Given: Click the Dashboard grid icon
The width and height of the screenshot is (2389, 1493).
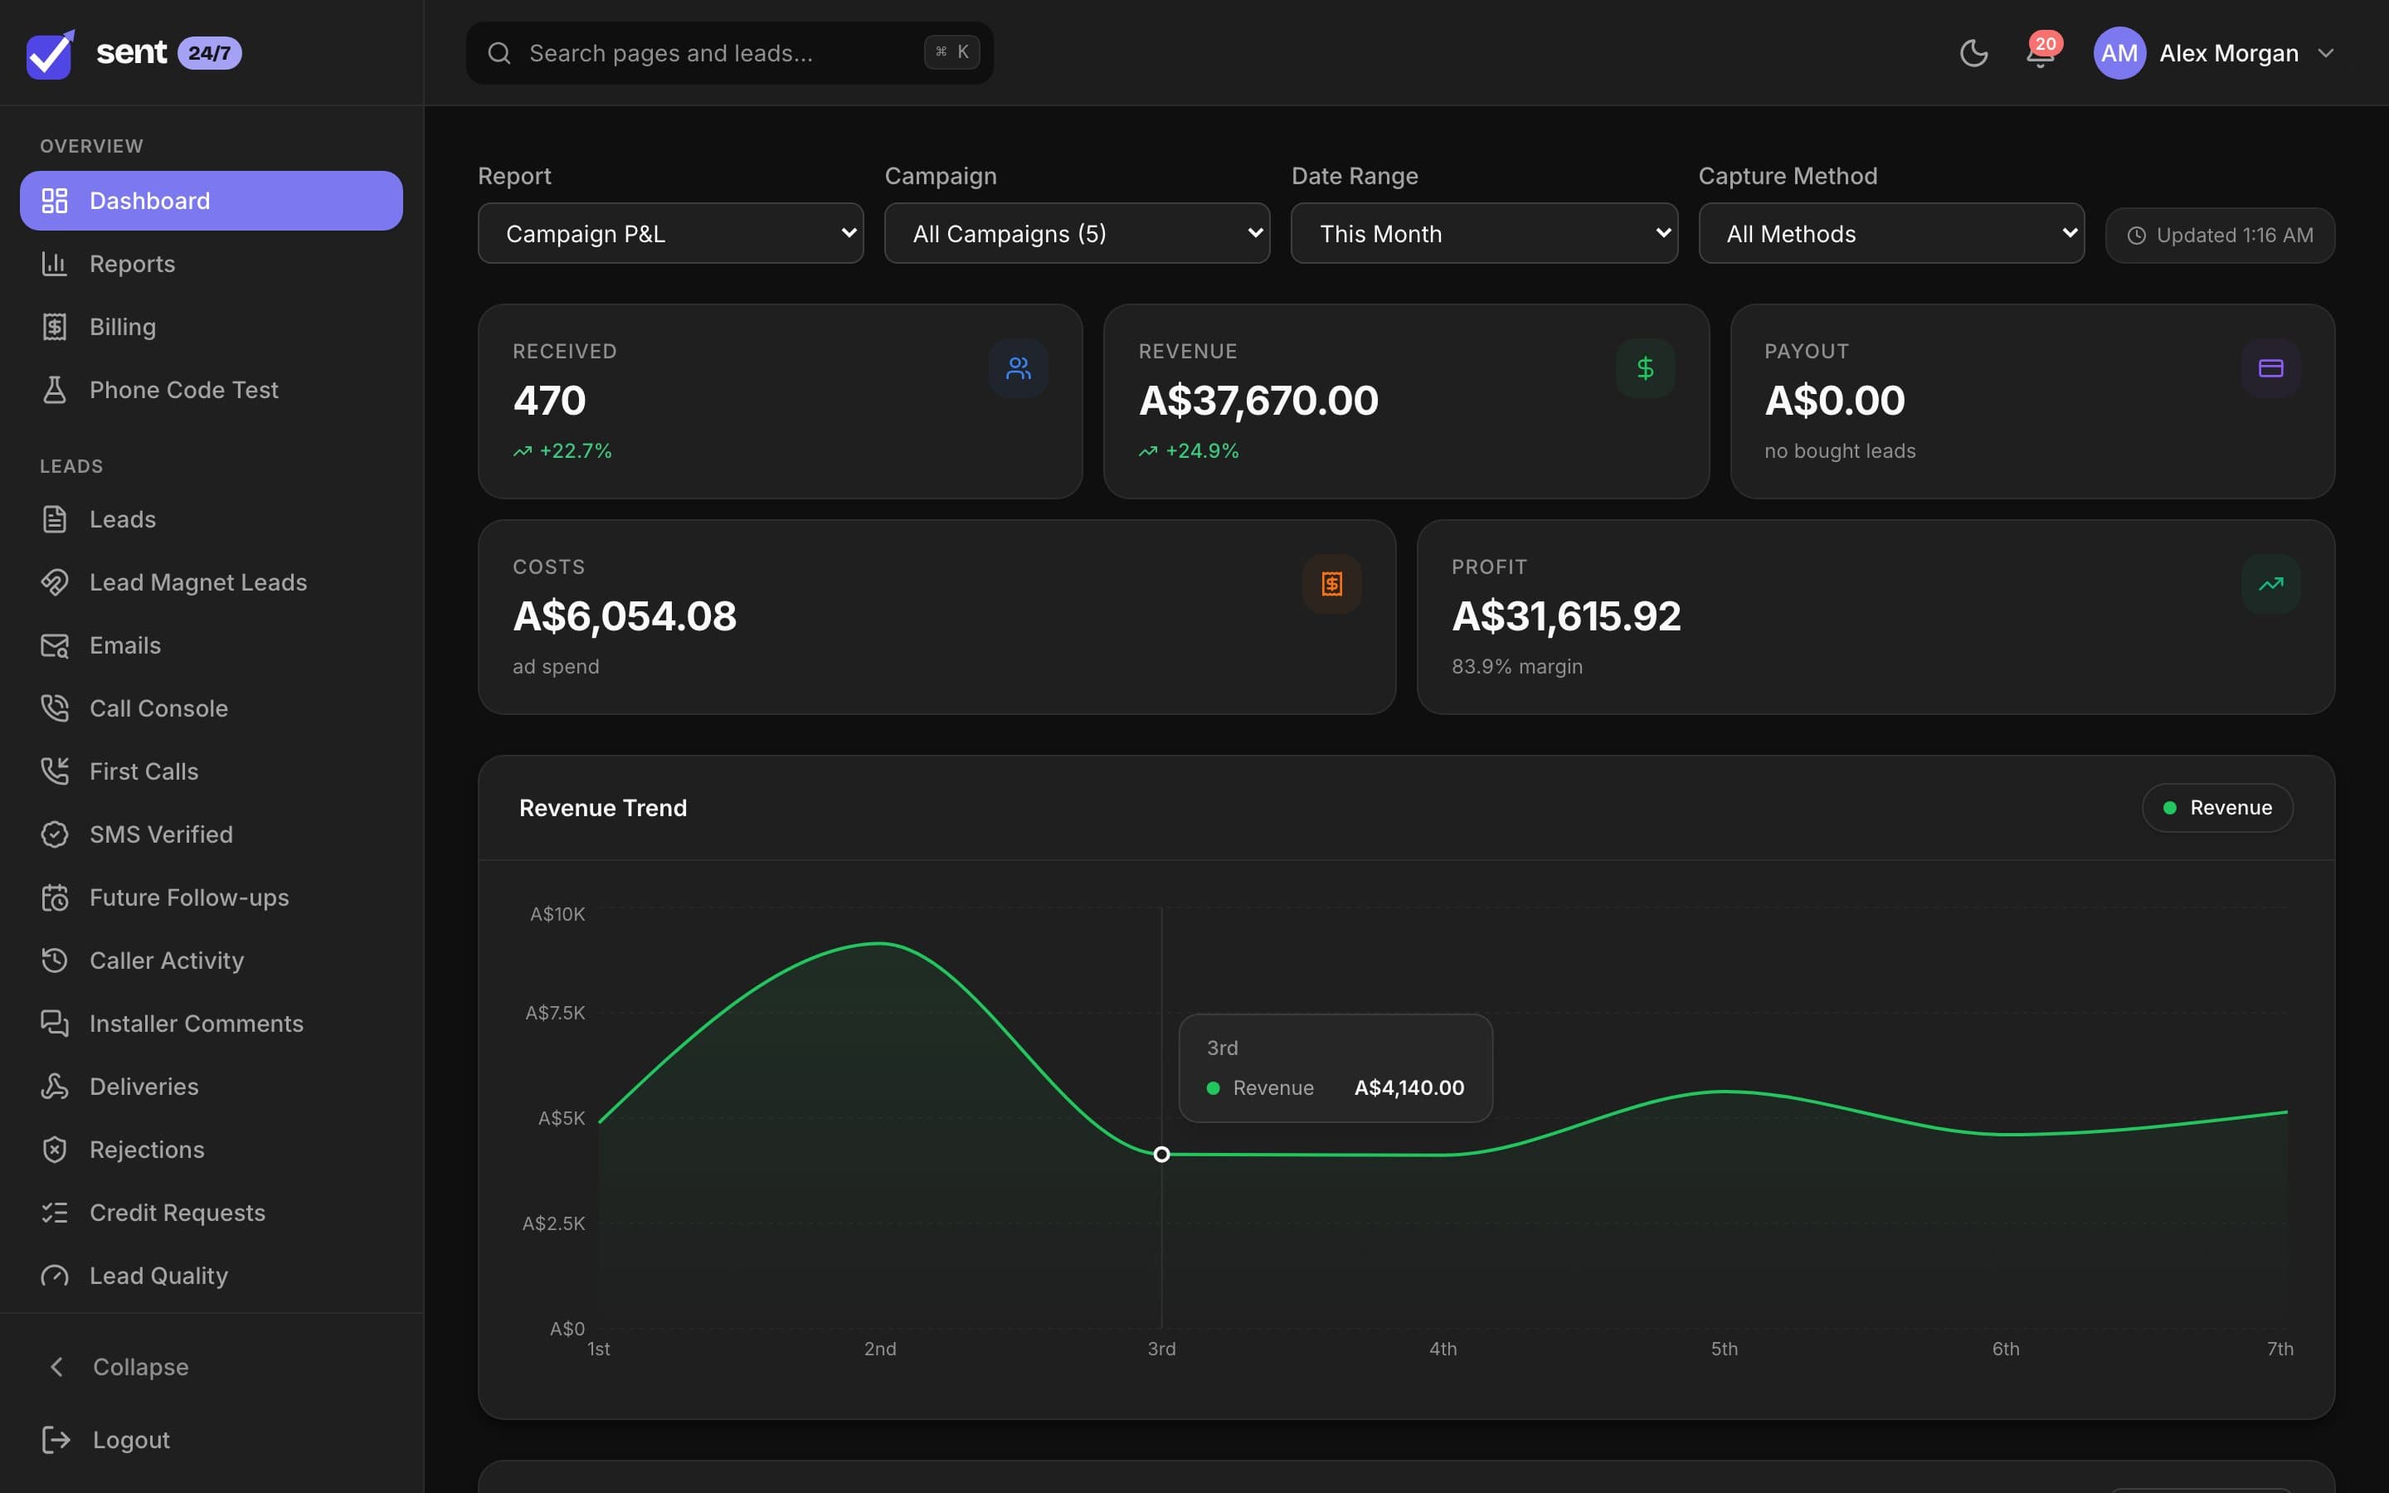Looking at the screenshot, I should coord(56,201).
